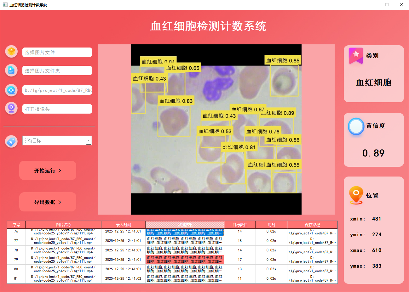Click the image name cell in row 78
Viewport: 409px width, 292px height.
tap(63, 250)
